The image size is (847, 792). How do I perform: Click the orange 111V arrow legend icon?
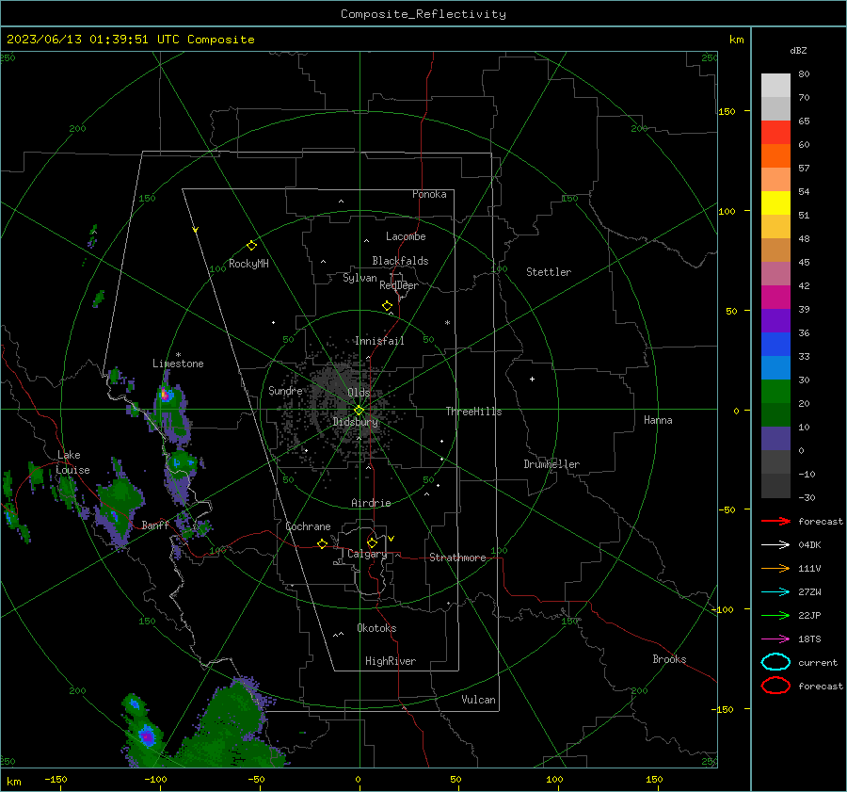coord(775,568)
